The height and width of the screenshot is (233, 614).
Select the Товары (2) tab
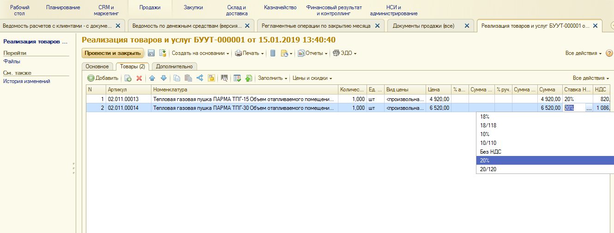click(x=132, y=66)
